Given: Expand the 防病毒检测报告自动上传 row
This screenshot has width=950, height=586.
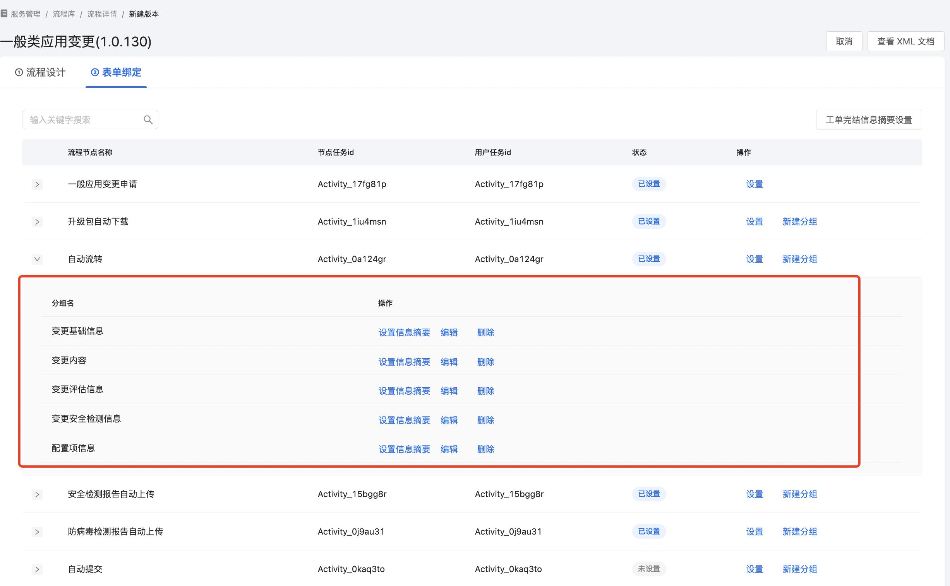Looking at the screenshot, I should [37, 532].
